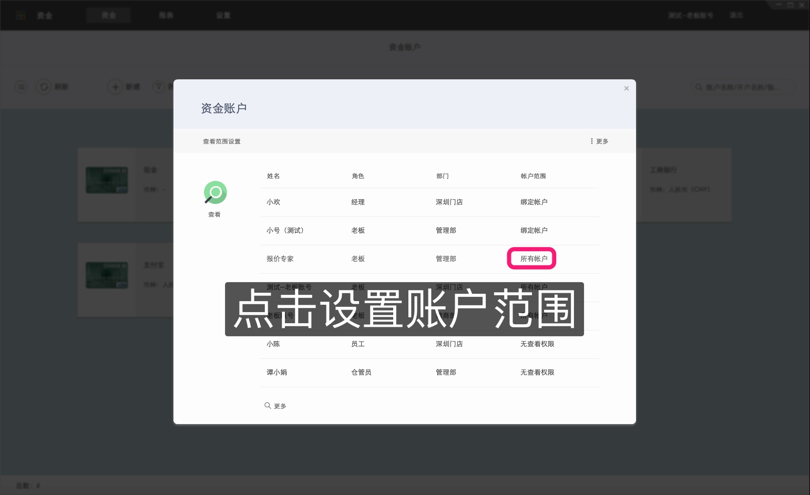This screenshot has width=810, height=495.
Task: Click the user name 测试-老板账号 at the top bar
Action: pos(691,15)
